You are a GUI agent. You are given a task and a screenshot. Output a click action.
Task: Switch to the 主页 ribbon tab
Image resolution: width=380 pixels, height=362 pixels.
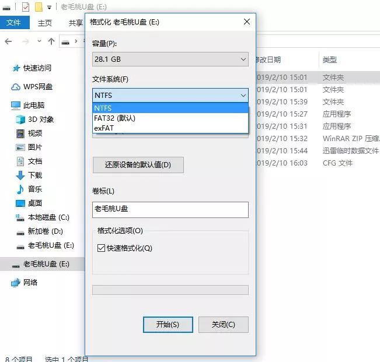[x=45, y=23]
